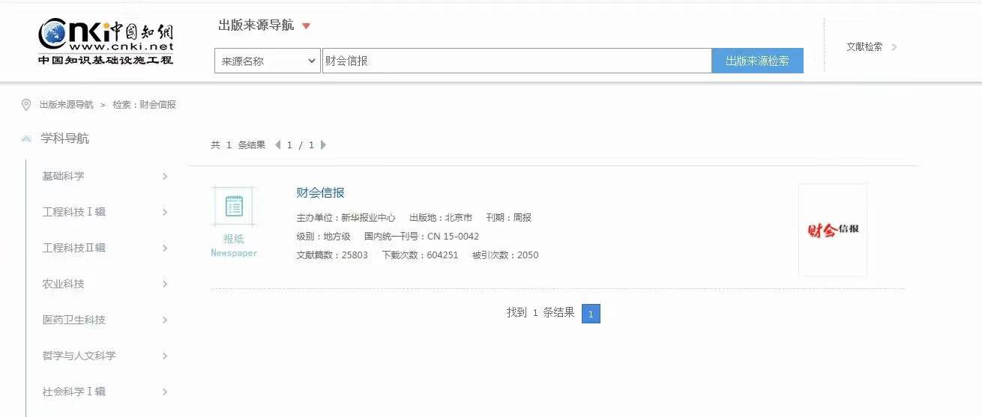Open the 财会信报 result title link
The width and height of the screenshot is (982, 417).
[321, 192]
